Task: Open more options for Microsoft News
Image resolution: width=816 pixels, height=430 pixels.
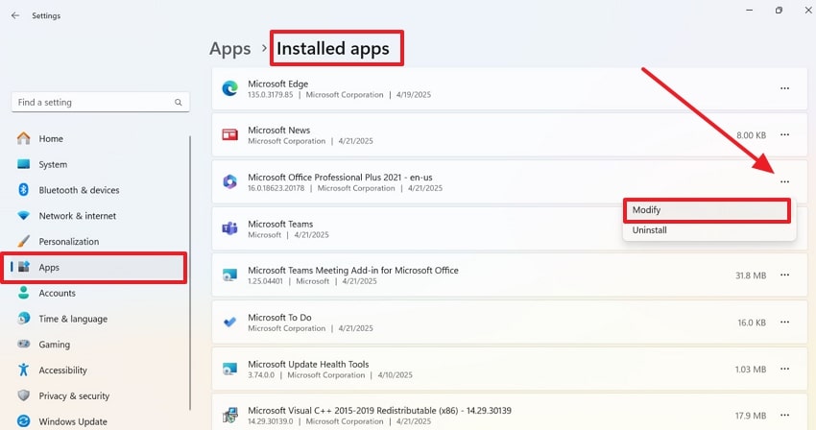Action: coord(784,134)
